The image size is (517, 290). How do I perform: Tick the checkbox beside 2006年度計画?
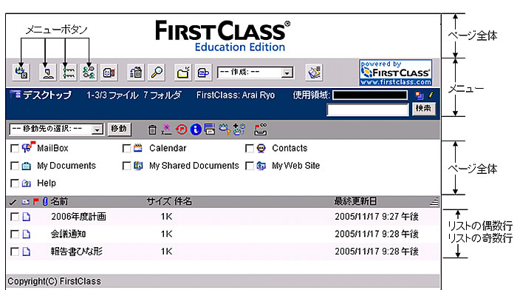[15, 217]
